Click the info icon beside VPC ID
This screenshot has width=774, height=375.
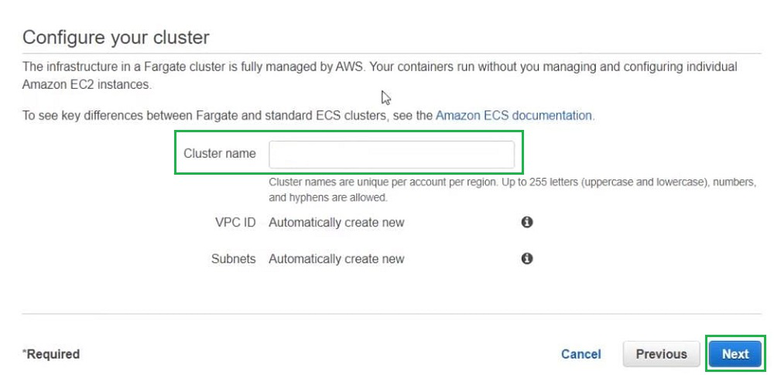(x=526, y=222)
